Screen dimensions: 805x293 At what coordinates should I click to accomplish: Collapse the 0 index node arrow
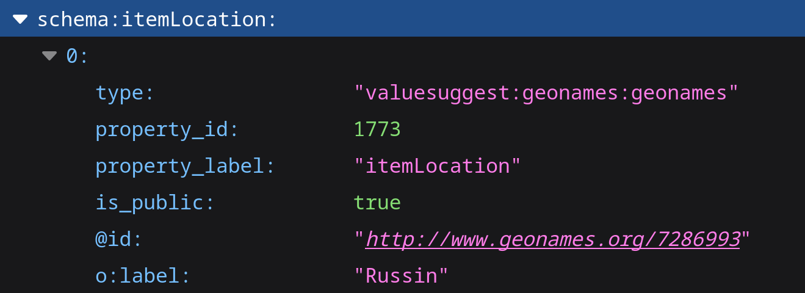pyautogui.click(x=49, y=56)
